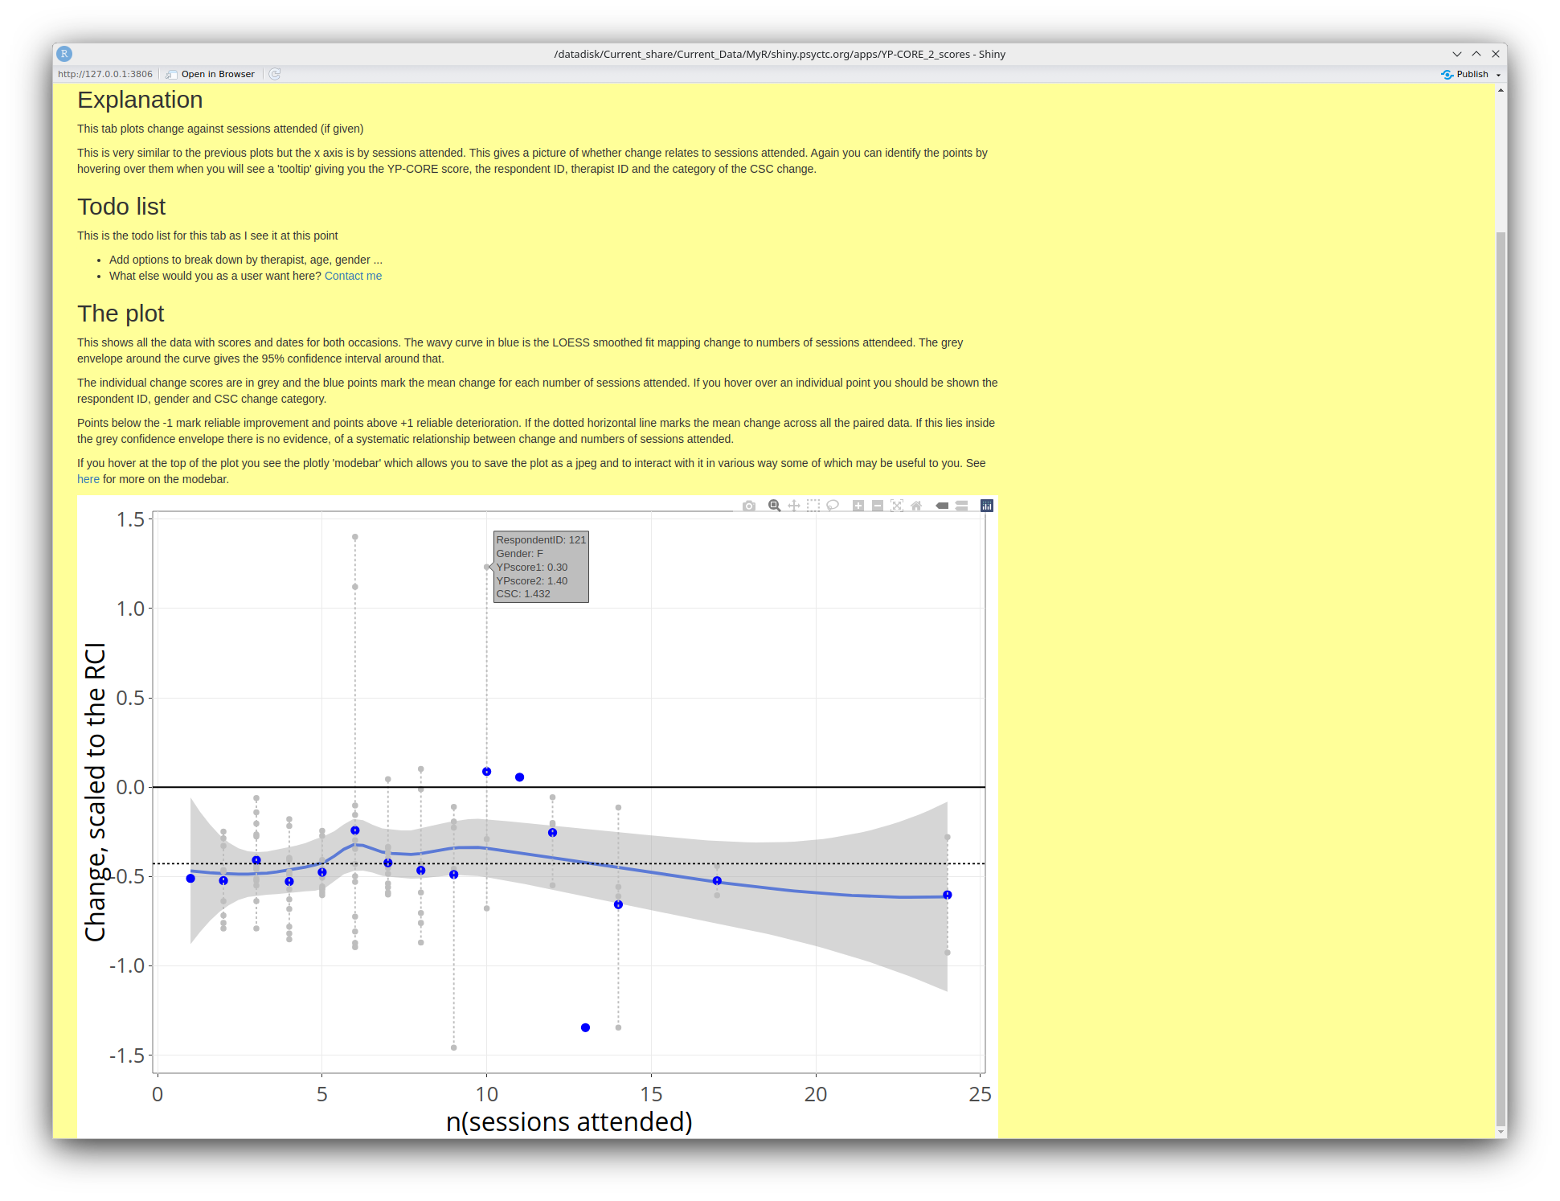
Task: Open the Contact me link
Action: (x=353, y=276)
